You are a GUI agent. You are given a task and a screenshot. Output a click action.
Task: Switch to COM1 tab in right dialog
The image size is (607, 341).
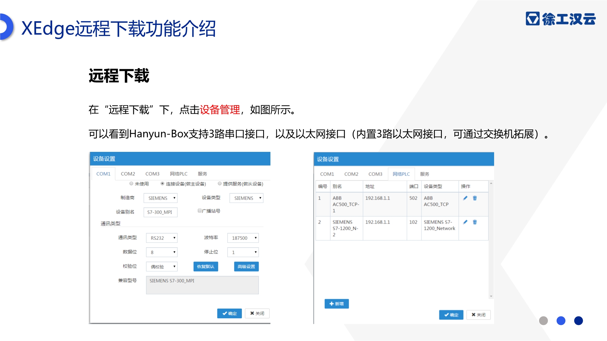(327, 174)
